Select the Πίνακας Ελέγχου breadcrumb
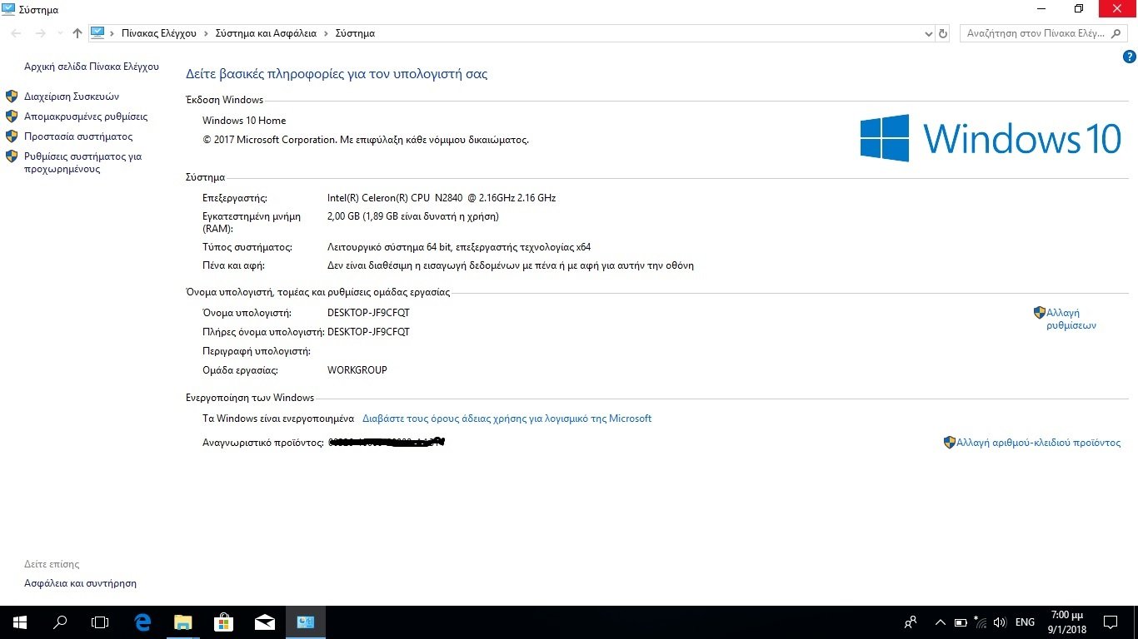This screenshot has width=1138, height=639. (159, 33)
